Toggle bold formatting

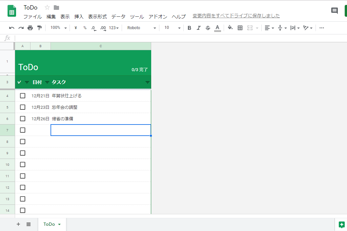pos(189,28)
